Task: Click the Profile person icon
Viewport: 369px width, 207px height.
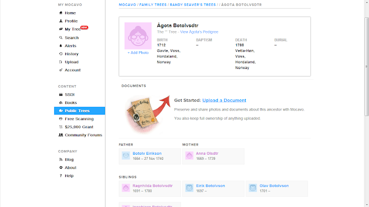Action: pos(61,21)
